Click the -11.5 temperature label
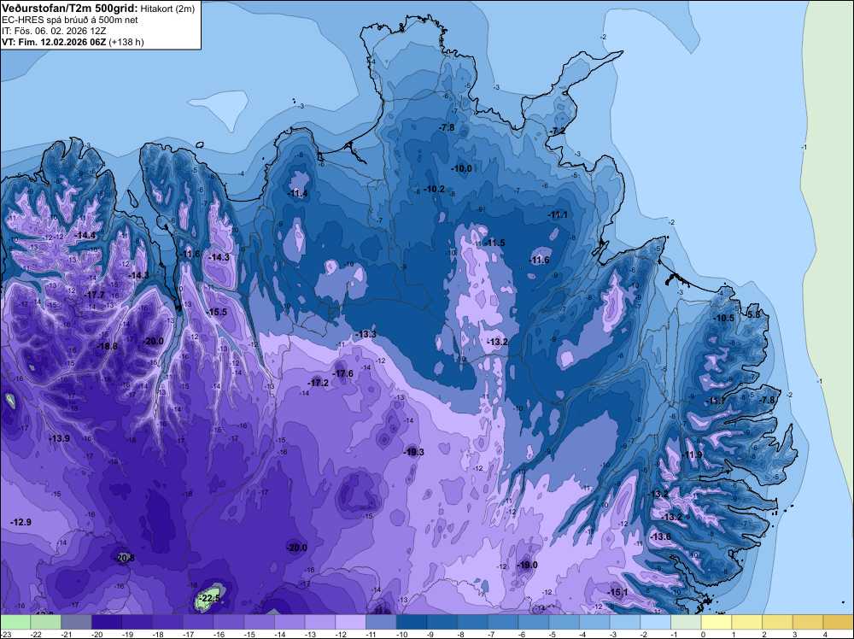 (495, 243)
